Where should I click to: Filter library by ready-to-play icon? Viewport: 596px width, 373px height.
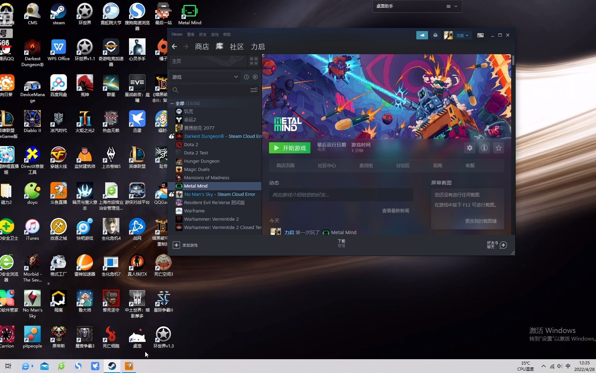(x=255, y=77)
